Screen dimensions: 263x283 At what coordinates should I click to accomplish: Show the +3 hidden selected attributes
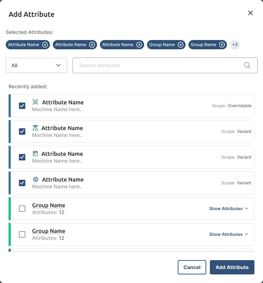click(235, 45)
